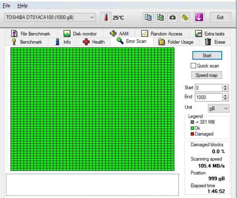Open the Help menu
237x198 pixels.
tap(23, 6)
